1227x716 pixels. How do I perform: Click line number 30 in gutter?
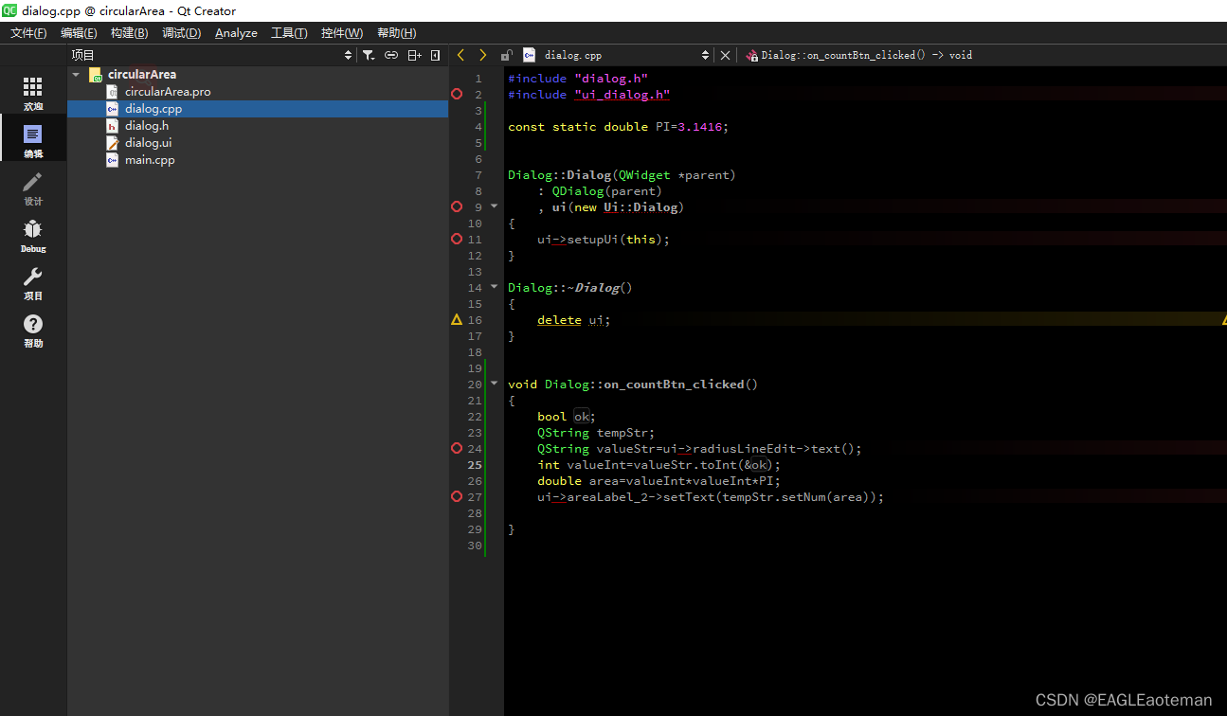[474, 546]
